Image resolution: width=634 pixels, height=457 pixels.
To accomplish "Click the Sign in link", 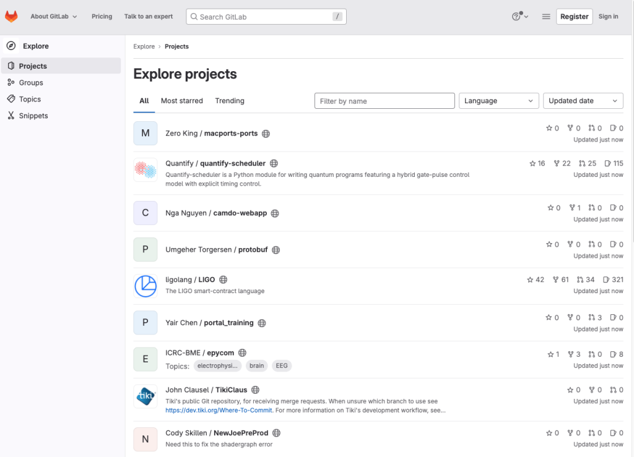I will coord(608,17).
